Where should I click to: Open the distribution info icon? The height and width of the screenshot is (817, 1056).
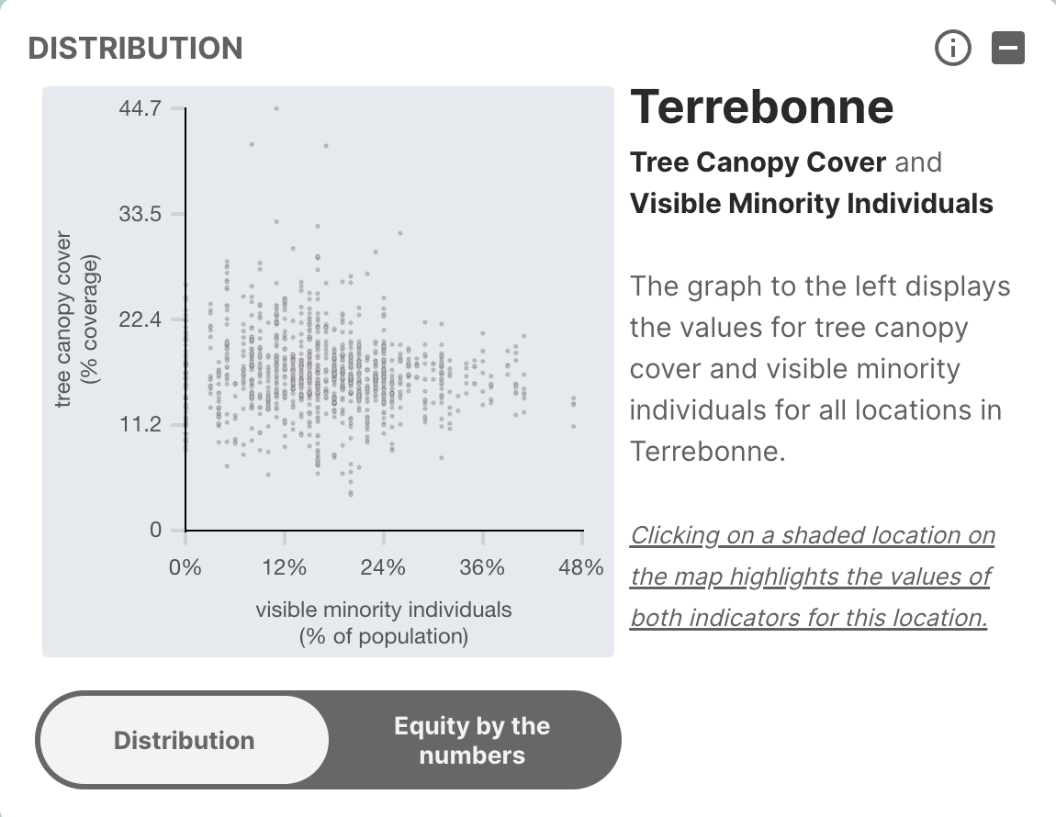point(952,49)
